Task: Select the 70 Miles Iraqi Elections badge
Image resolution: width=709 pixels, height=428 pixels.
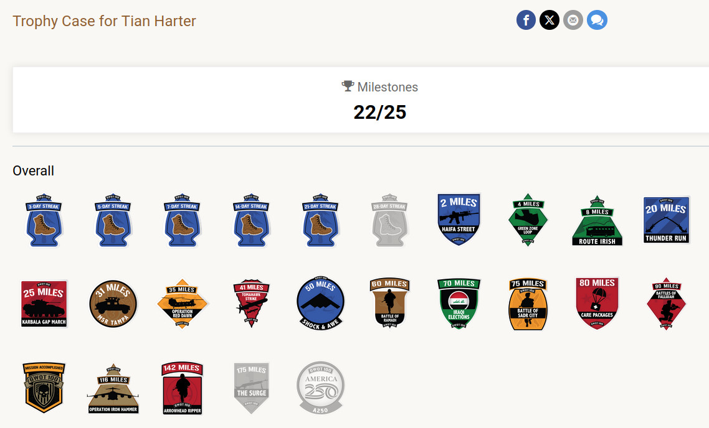Action: click(459, 304)
